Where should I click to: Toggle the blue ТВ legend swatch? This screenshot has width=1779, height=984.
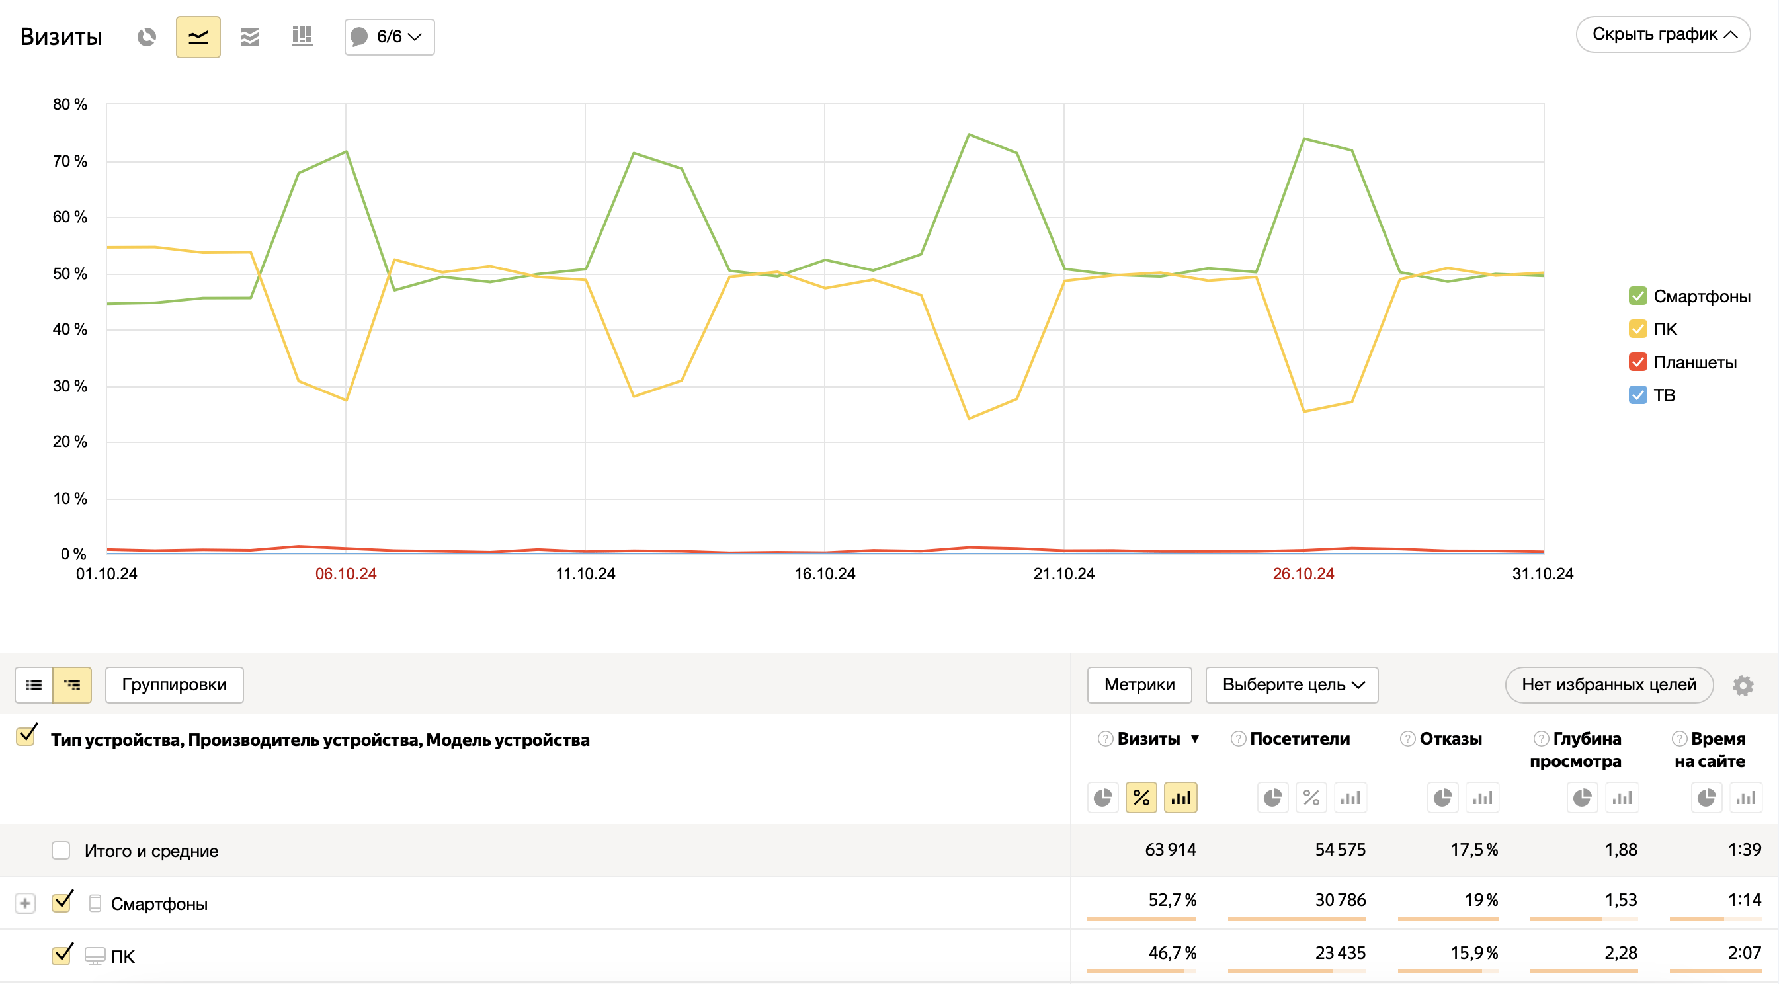(1637, 395)
